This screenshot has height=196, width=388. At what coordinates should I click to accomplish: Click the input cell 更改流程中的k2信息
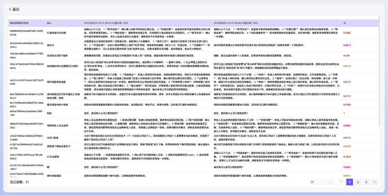[x=58, y=105]
